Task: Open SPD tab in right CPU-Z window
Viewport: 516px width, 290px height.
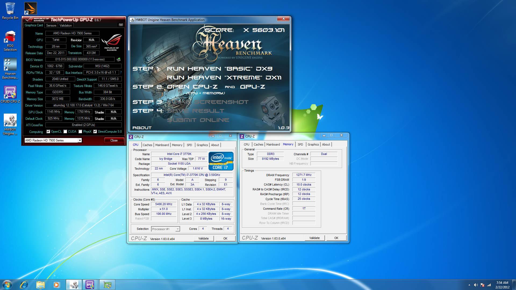Action: [300, 144]
